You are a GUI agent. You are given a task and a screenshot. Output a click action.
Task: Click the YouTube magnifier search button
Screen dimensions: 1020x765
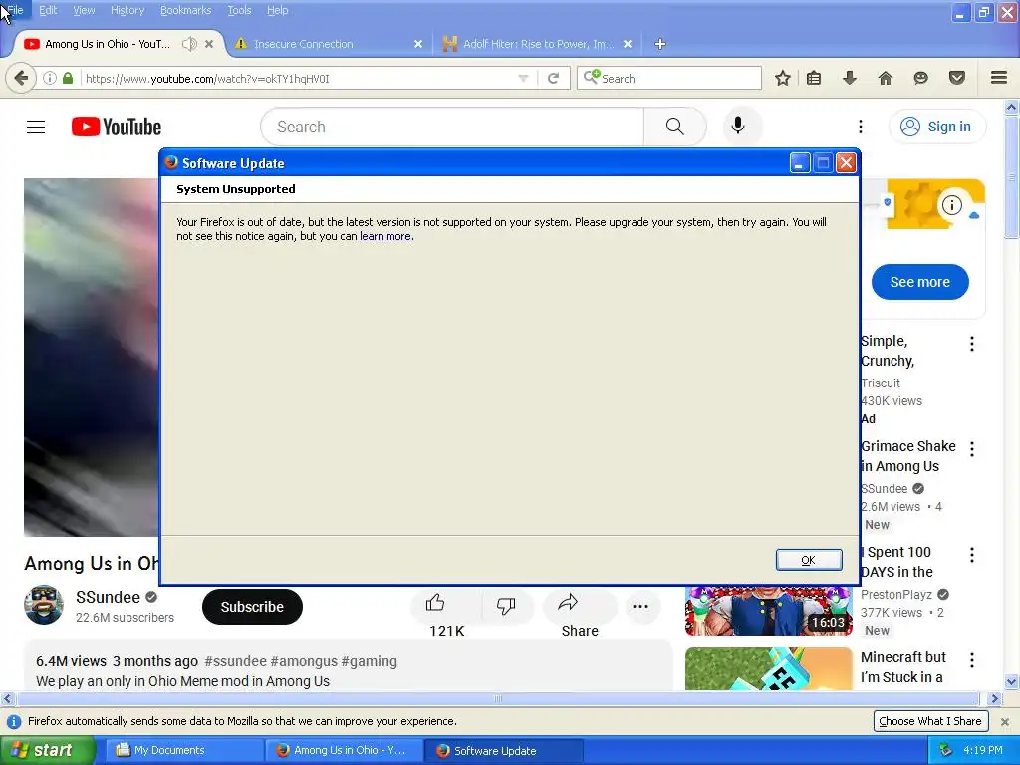coord(675,127)
